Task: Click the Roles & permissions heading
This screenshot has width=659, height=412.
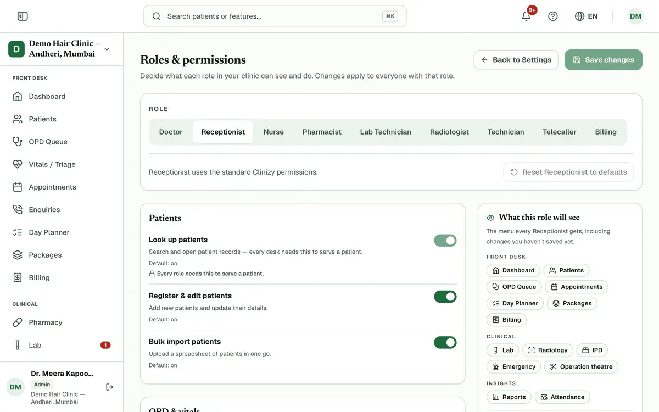Action: coord(193,60)
